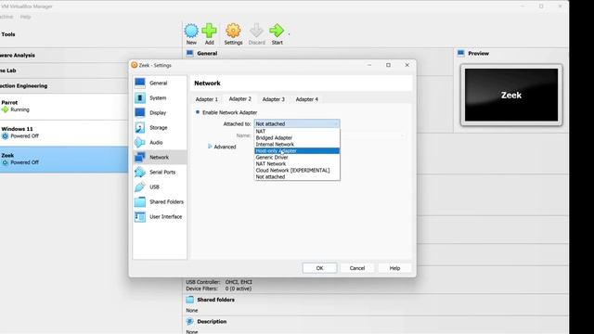594x334 pixels.
Task: Maximize the Zeek Settings dialog
Action: [388, 65]
